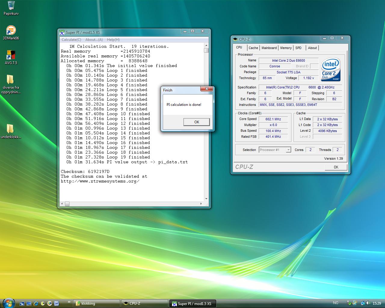
Task: Click the Windows Live Messenger tray icon
Action: (355, 303)
